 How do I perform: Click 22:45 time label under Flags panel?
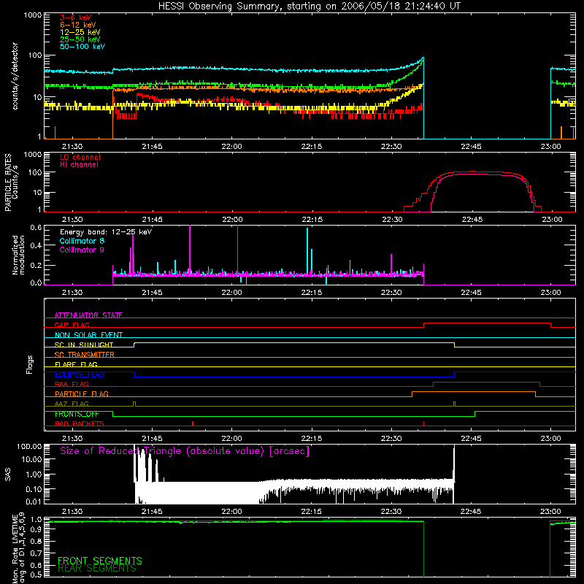coord(471,439)
